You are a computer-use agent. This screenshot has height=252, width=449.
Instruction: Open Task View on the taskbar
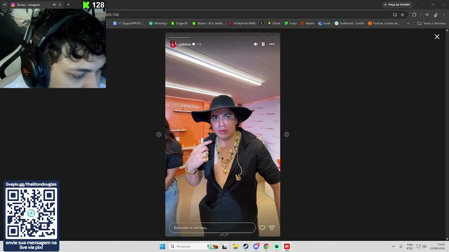pos(224,246)
